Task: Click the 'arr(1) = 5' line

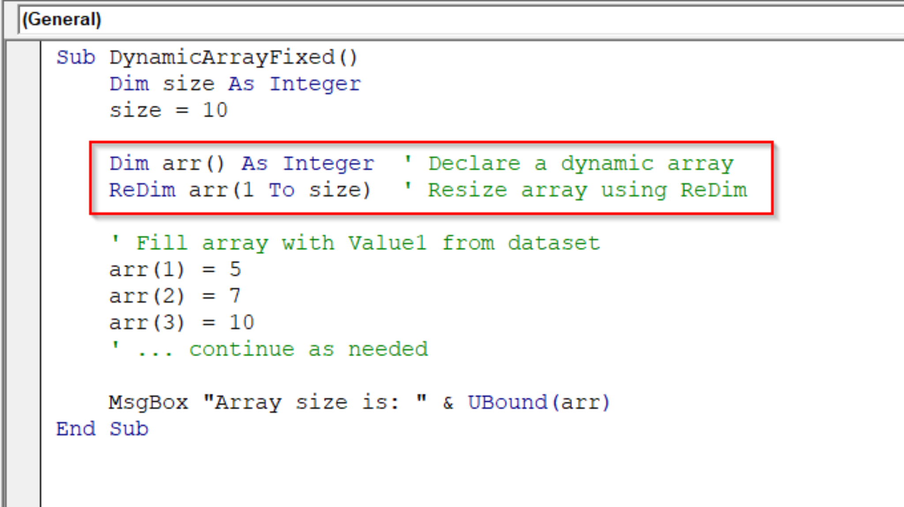Action: point(175,270)
